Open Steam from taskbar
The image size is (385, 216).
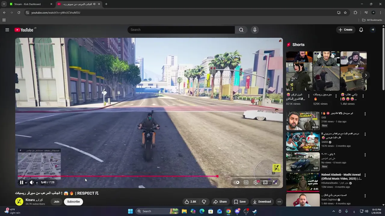[x=255, y=211]
